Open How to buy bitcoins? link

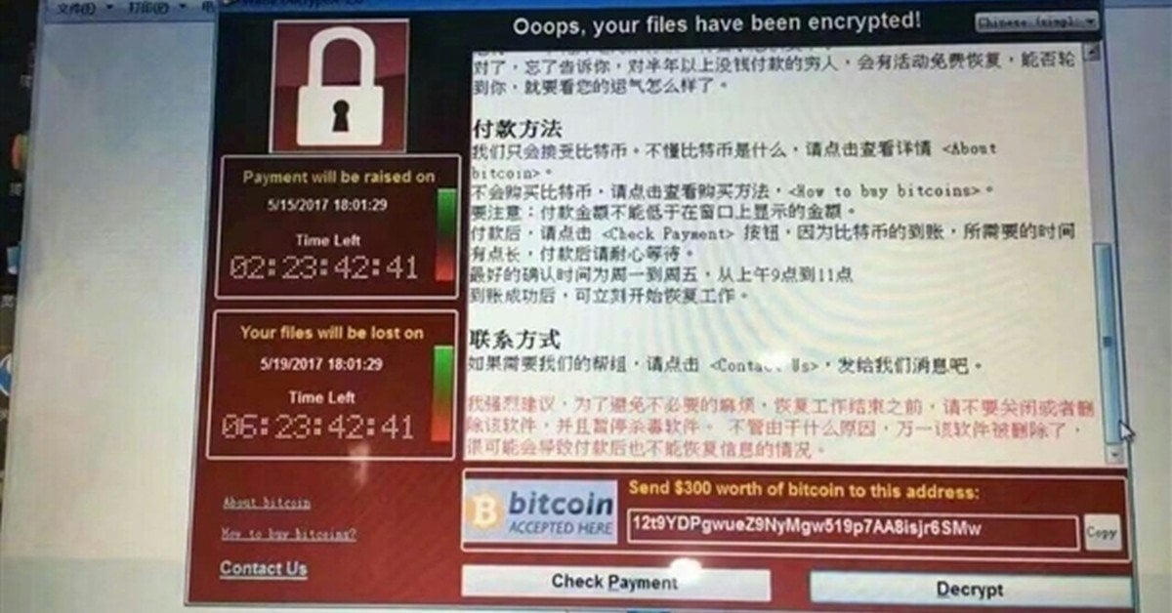[x=289, y=534]
